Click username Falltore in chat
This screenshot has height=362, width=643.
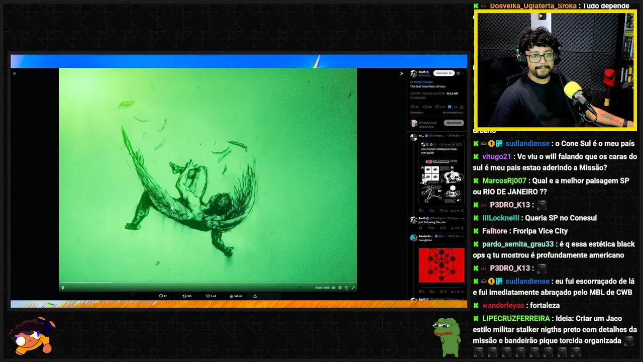pyautogui.click(x=495, y=231)
